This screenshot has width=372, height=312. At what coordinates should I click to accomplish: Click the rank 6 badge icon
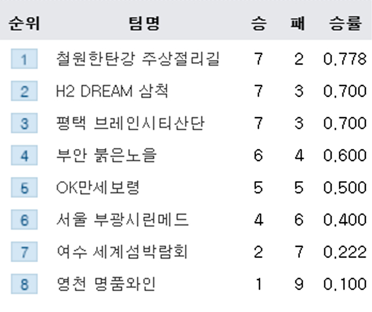point(24,219)
